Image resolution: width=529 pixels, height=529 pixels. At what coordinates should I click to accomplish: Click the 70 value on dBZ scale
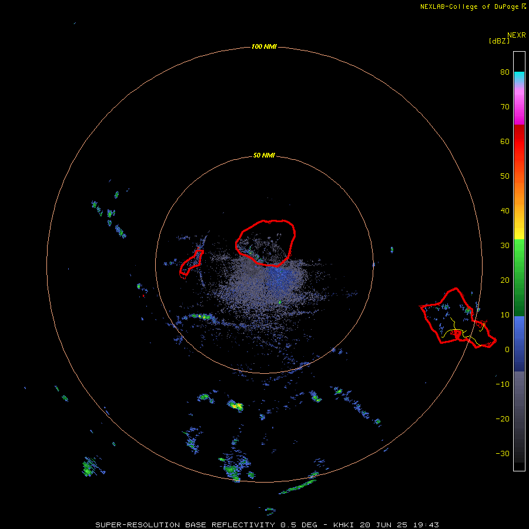(x=505, y=107)
